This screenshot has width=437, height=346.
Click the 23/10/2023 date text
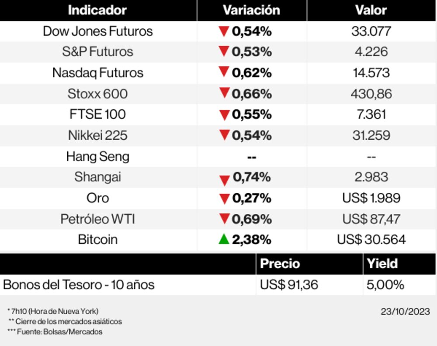click(x=405, y=312)
